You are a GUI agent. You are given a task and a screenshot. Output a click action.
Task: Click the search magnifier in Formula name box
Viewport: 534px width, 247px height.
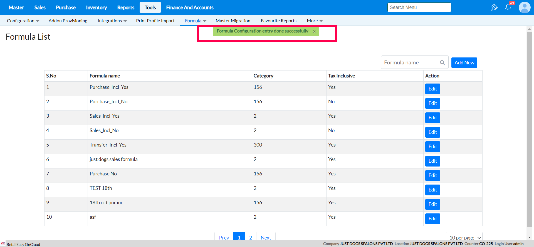click(x=442, y=63)
